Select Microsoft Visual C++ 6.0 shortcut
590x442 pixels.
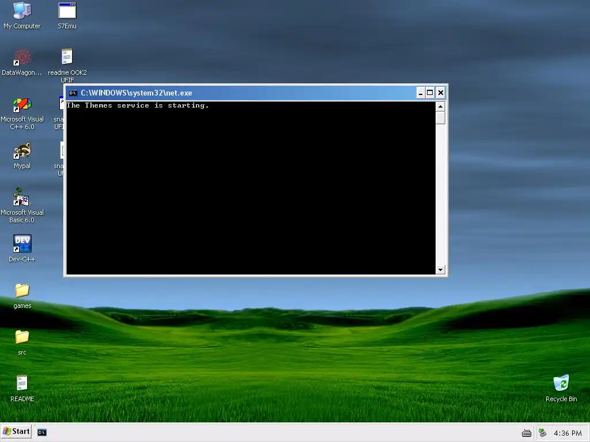click(22, 113)
